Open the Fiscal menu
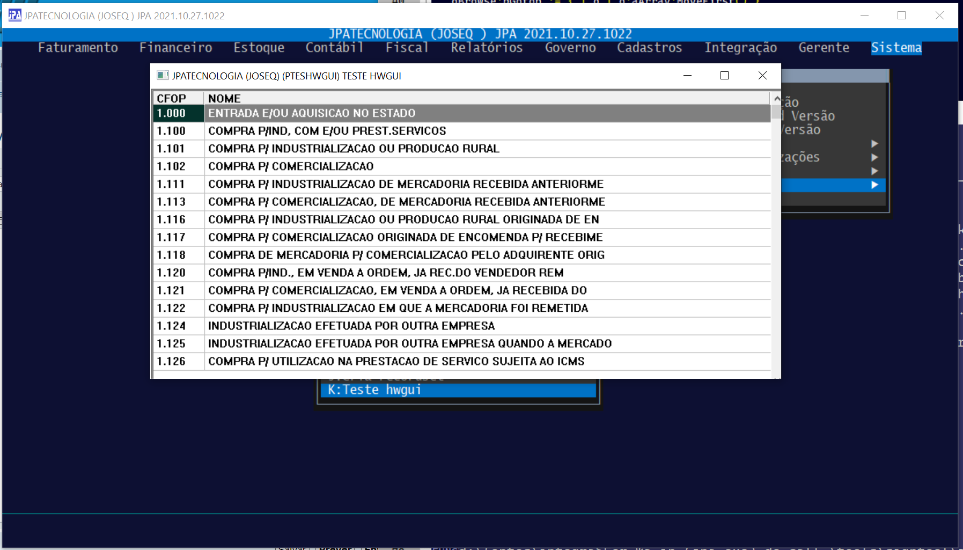The height and width of the screenshot is (550, 963). 407,48
